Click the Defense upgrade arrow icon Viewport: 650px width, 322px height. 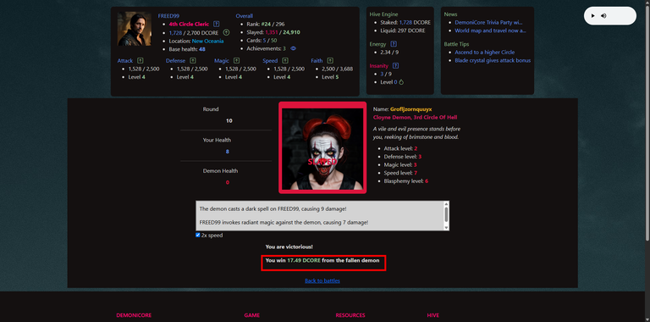[192, 60]
